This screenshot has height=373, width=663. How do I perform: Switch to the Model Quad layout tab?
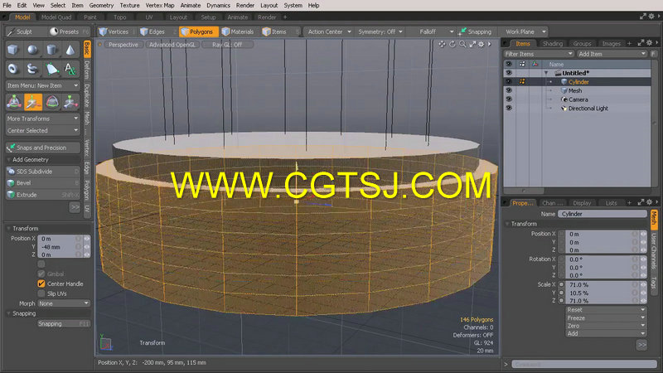tap(56, 17)
